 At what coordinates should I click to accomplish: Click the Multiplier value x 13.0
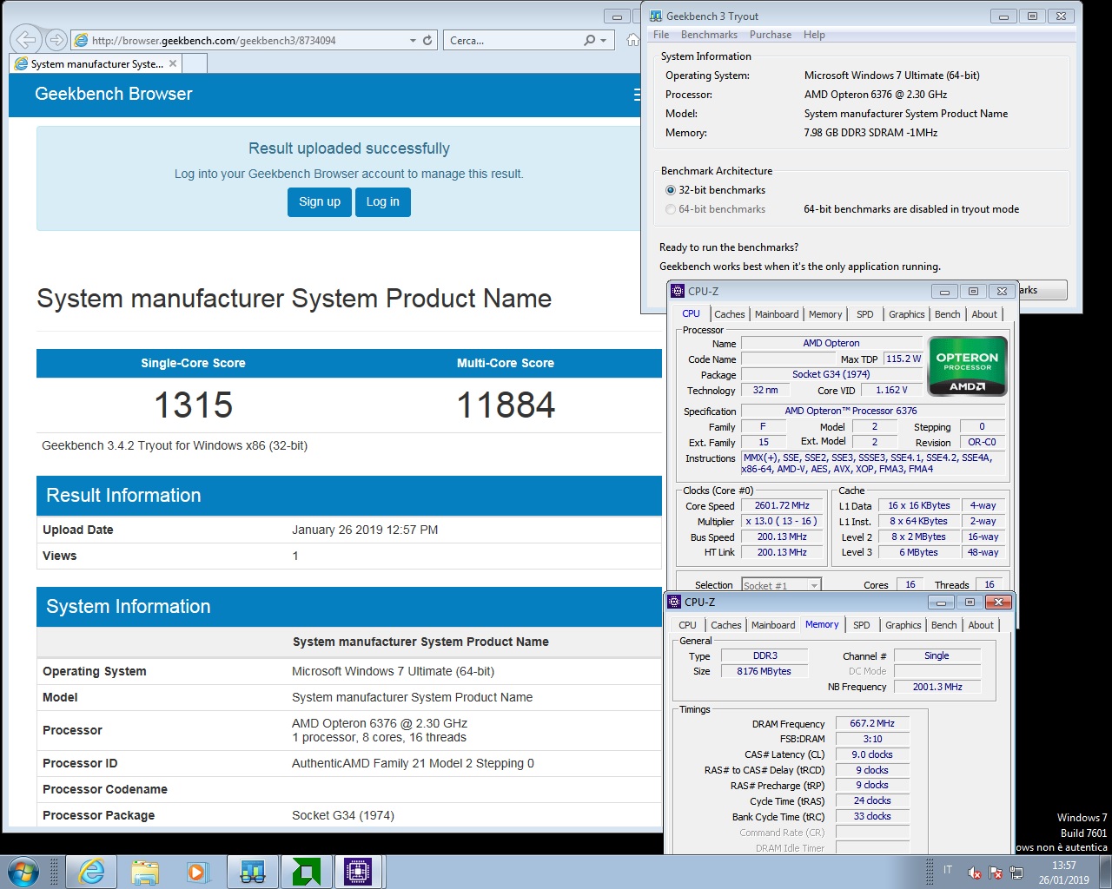pos(782,521)
